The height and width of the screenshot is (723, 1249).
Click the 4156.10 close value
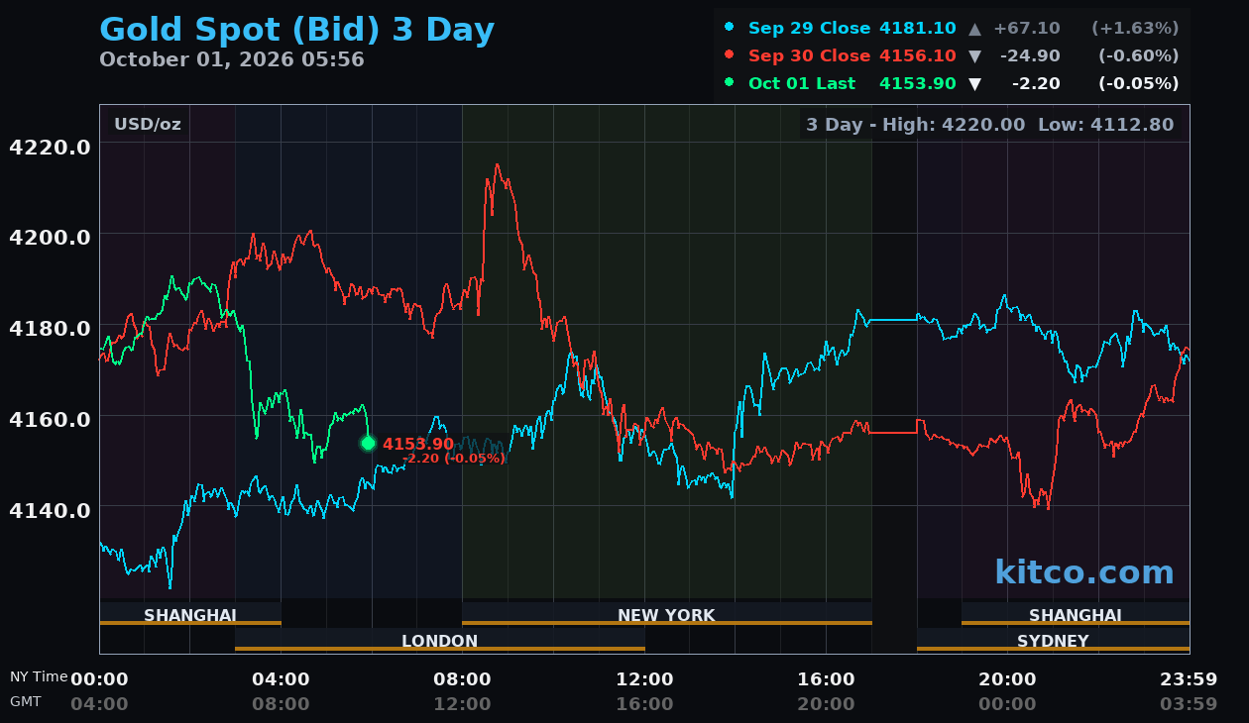(918, 55)
